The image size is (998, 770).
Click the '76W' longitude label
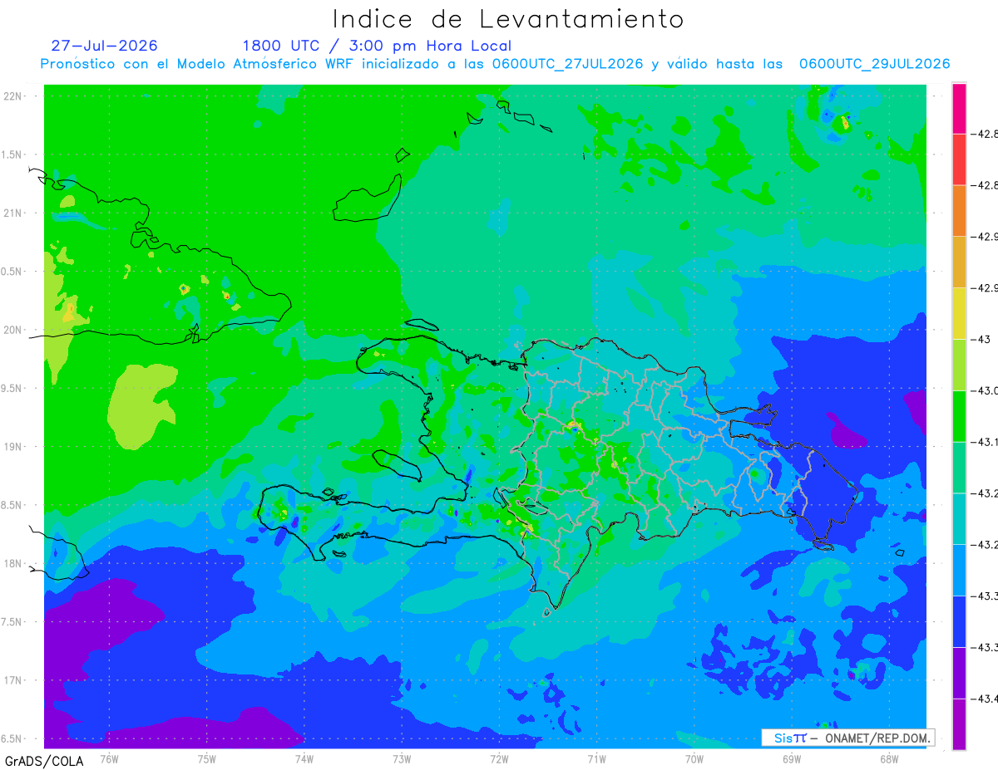pos(109,758)
